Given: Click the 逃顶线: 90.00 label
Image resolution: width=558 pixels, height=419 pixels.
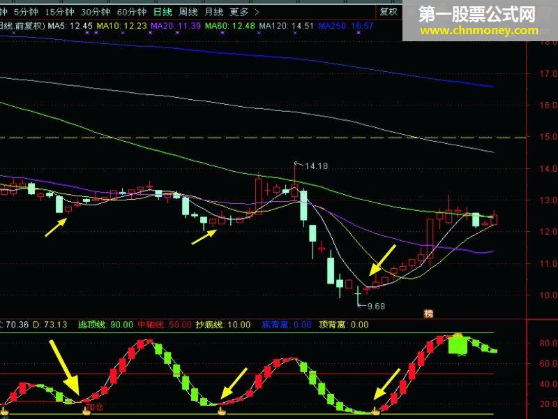Looking at the screenshot, I should 105,325.
